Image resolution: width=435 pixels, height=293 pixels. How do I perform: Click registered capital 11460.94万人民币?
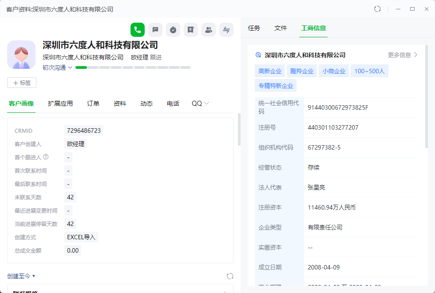pyautogui.click(x=332, y=208)
